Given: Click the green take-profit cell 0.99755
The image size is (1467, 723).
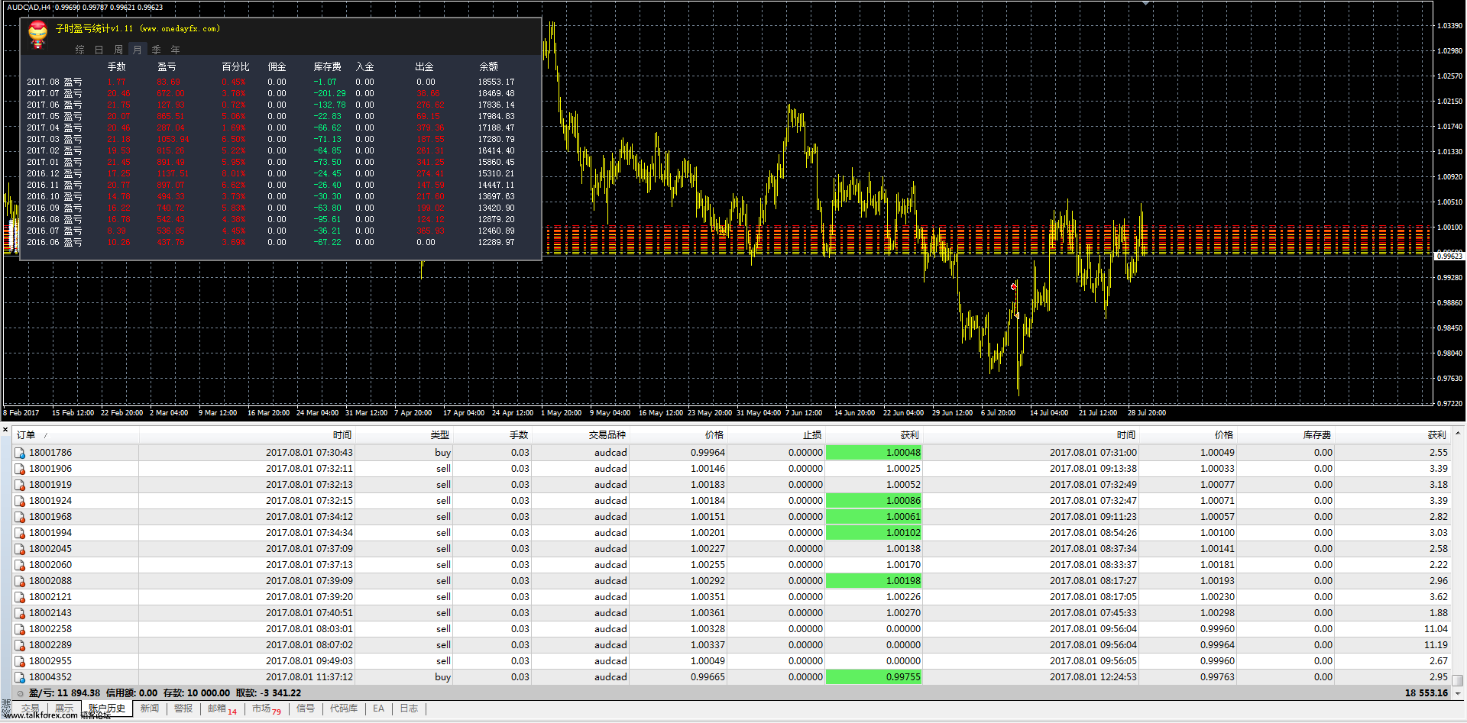Looking at the screenshot, I should pyautogui.click(x=874, y=677).
